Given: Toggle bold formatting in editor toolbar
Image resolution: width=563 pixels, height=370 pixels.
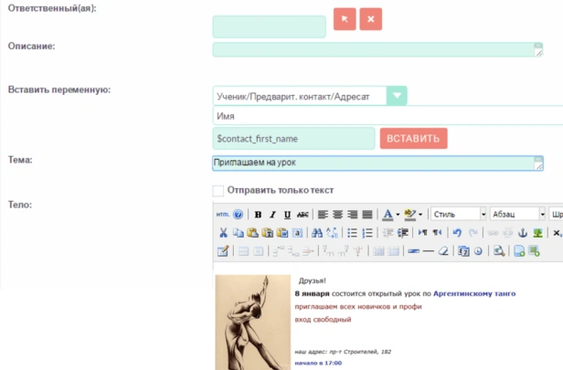Looking at the screenshot, I should (x=258, y=215).
